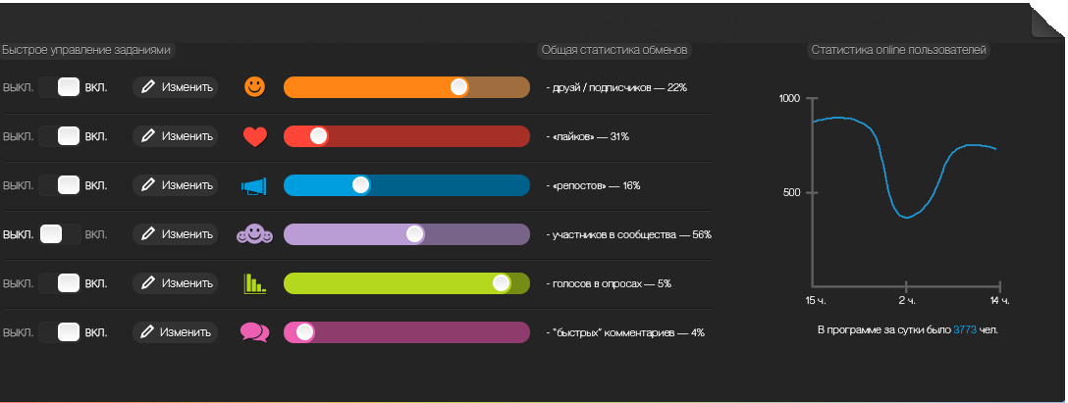
Task: Click the red heart likes icon
Action: 255,136
